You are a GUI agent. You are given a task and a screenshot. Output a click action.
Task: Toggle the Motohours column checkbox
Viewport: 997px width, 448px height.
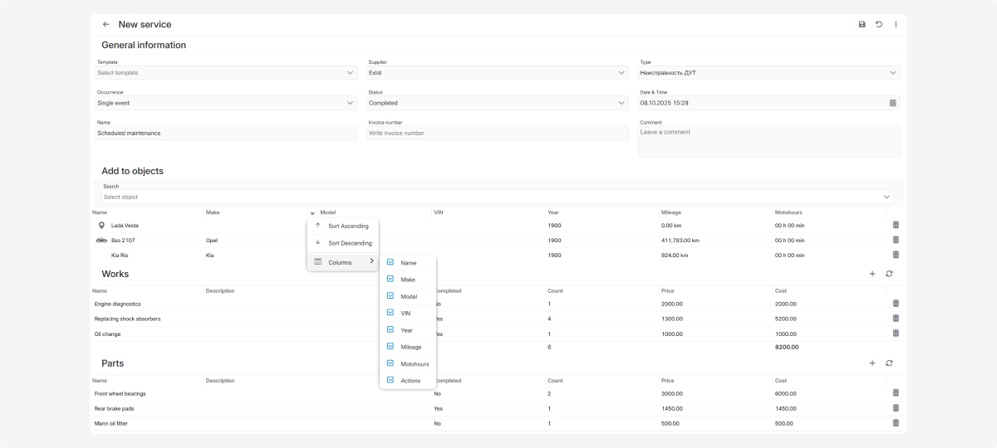pos(390,363)
